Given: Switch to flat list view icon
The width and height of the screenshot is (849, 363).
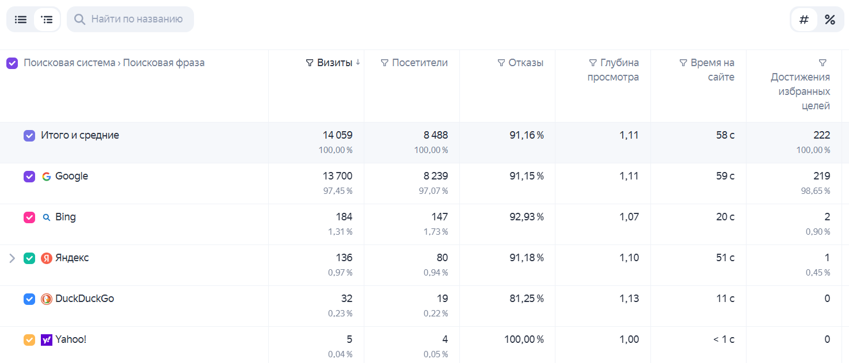Looking at the screenshot, I should pyautogui.click(x=21, y=20).
